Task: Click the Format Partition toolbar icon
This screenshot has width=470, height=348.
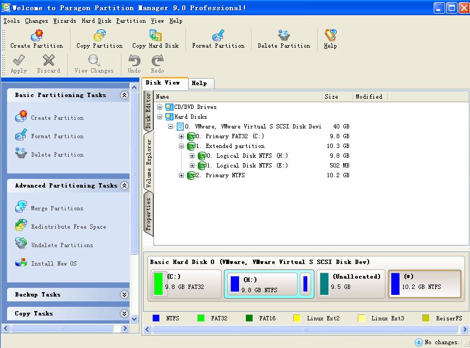Action: 218,35
